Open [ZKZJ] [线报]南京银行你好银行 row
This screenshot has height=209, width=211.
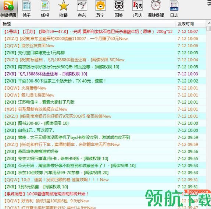click(x=103, y=116)
